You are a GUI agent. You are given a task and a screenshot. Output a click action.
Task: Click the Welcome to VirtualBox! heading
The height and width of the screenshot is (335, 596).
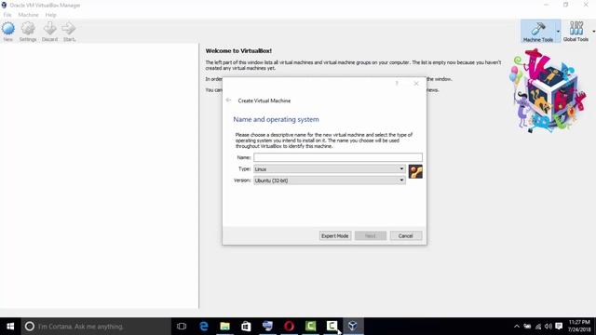click(x=238, y=51)
